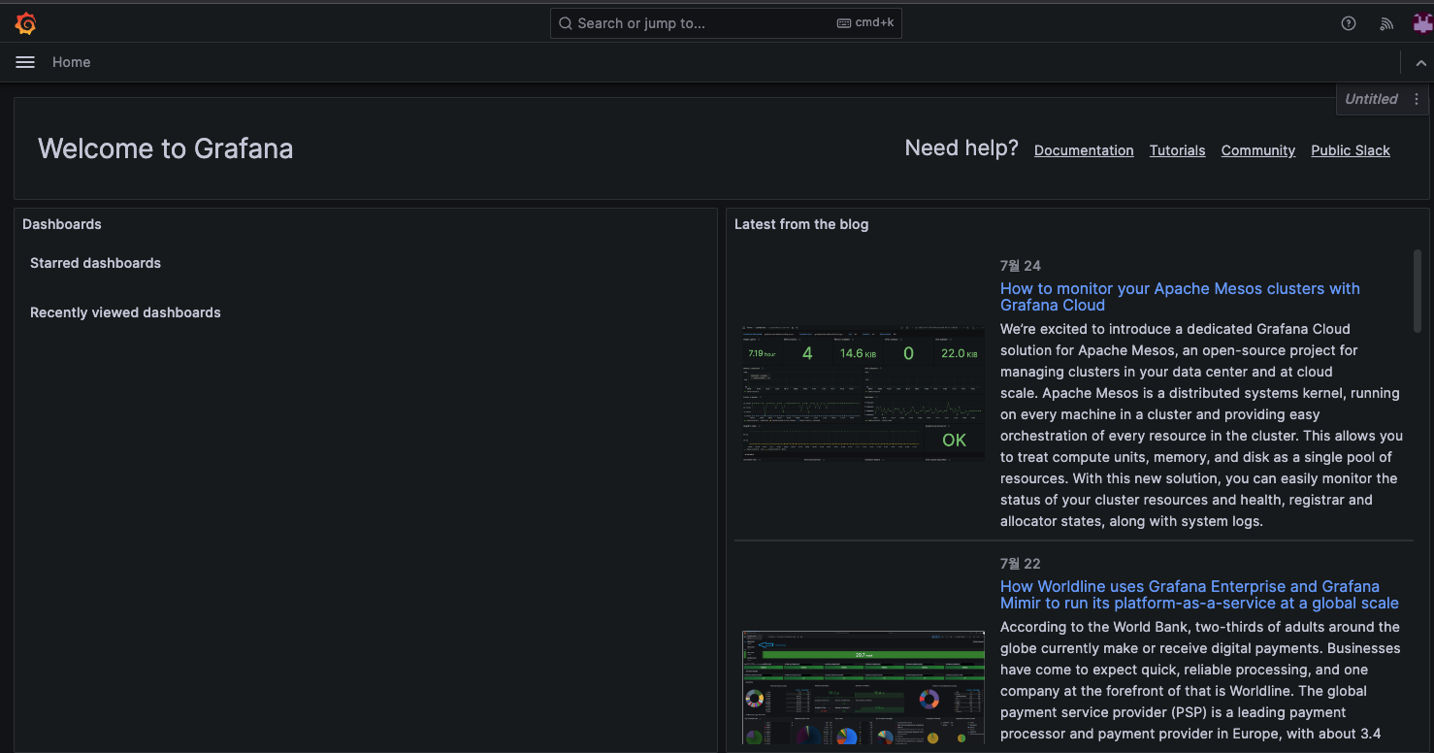The image size is (1434, 753).
Task: Open the Public Slack link
Action: click(1351, 150)
